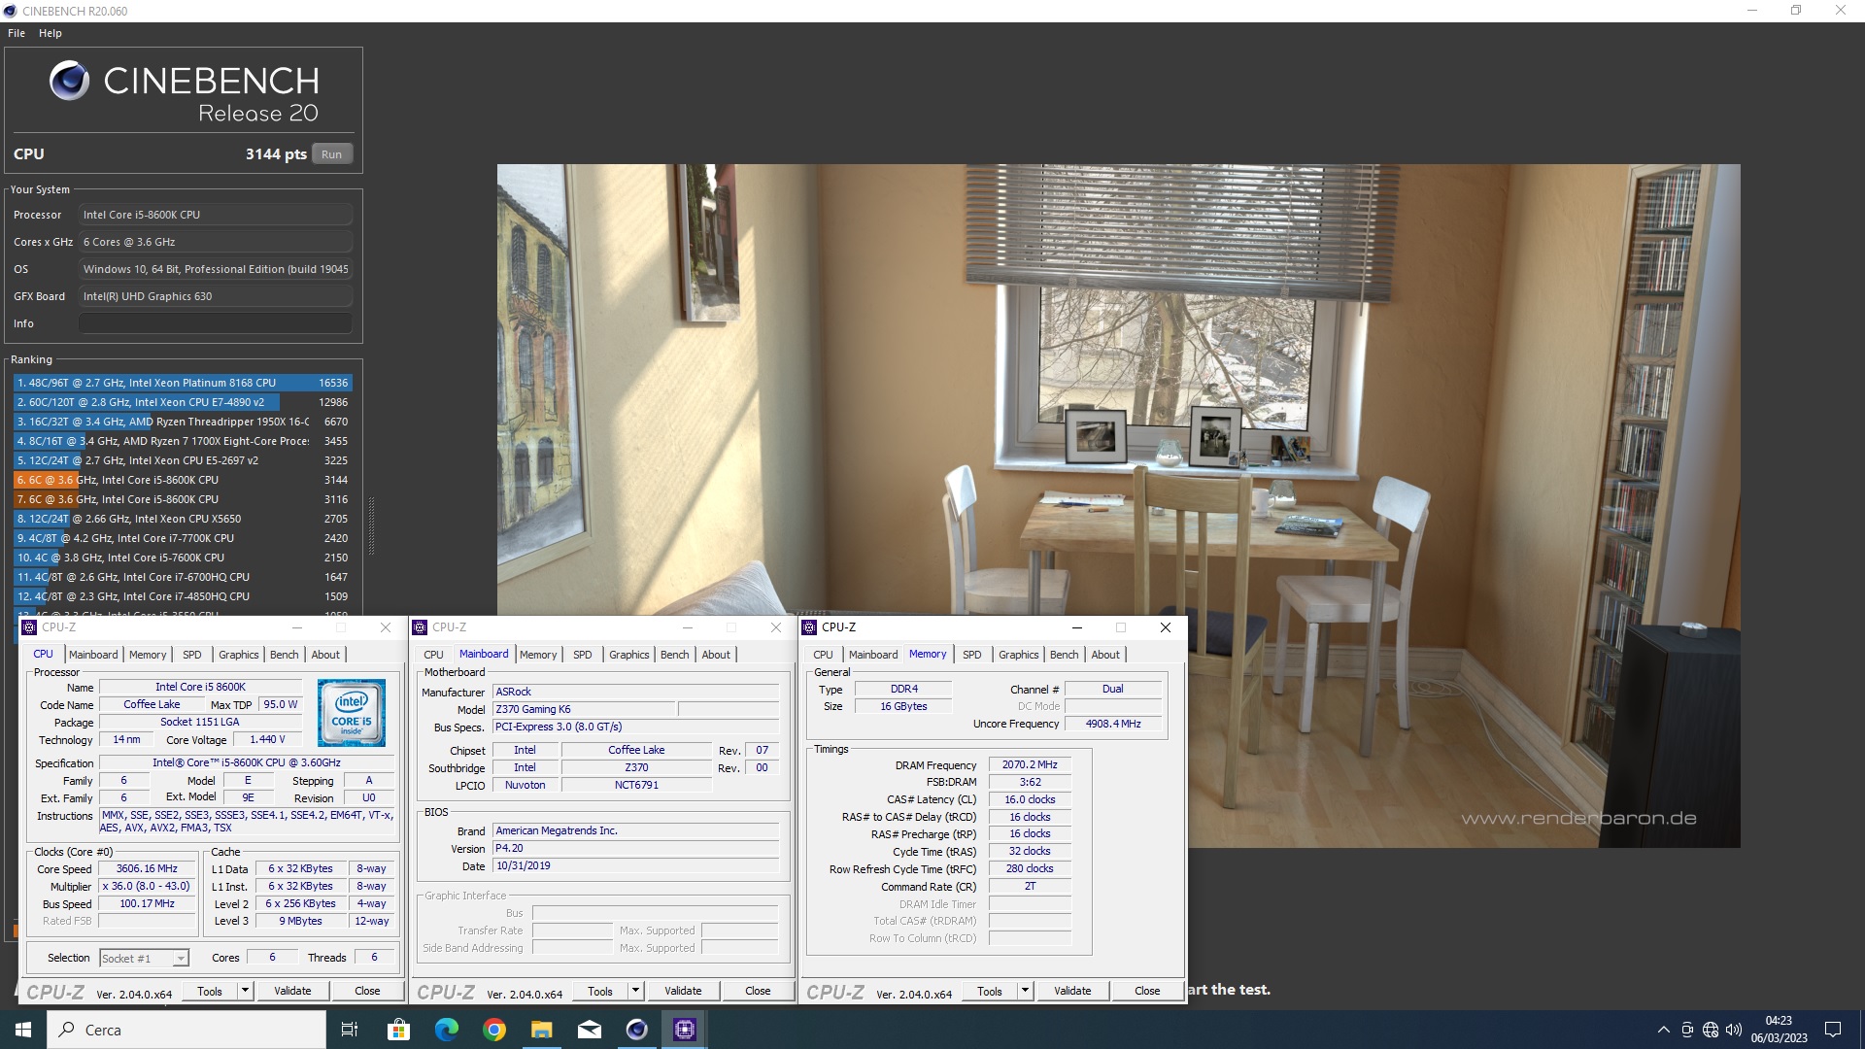Open the File menu in Cinebench

(17, 33)
